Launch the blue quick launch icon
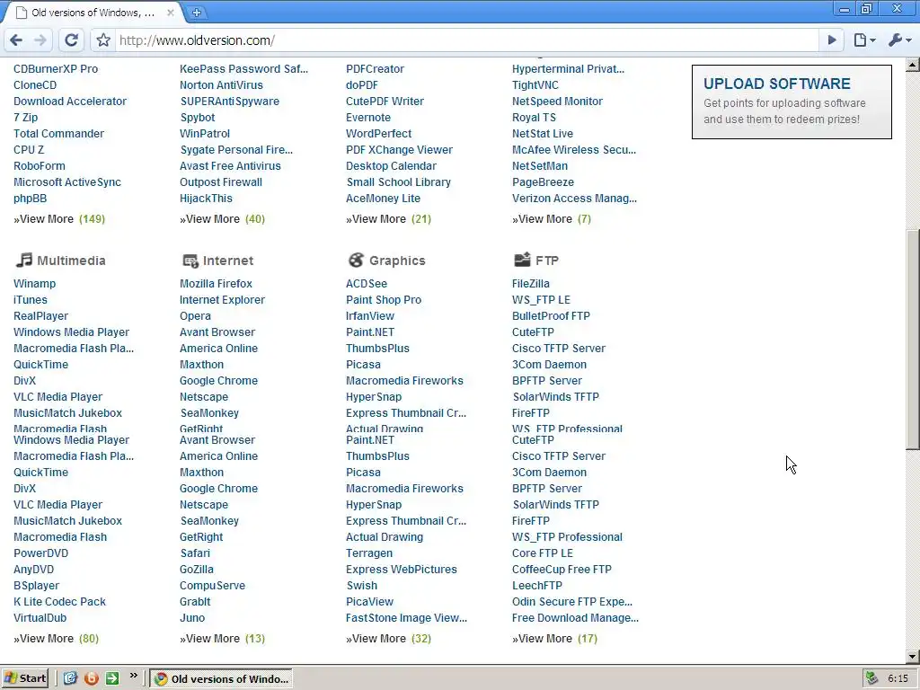The width and height of the screenshot is (920, 690). (70, 678)
